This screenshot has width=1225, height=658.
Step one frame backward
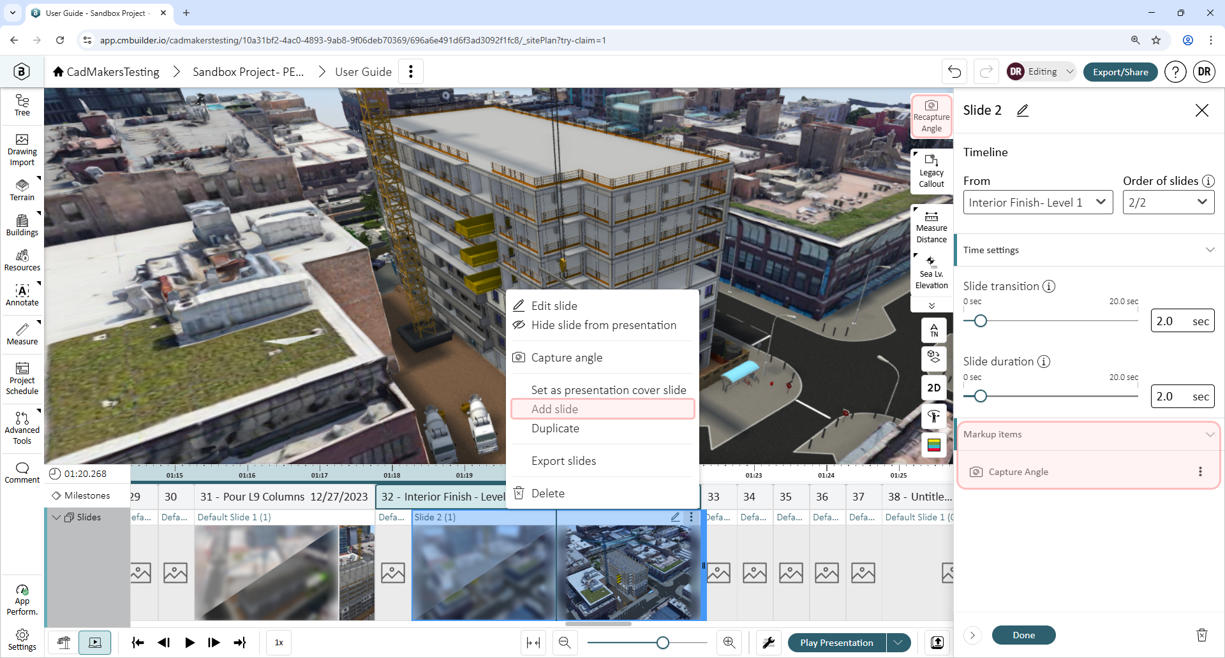[163, 643]
